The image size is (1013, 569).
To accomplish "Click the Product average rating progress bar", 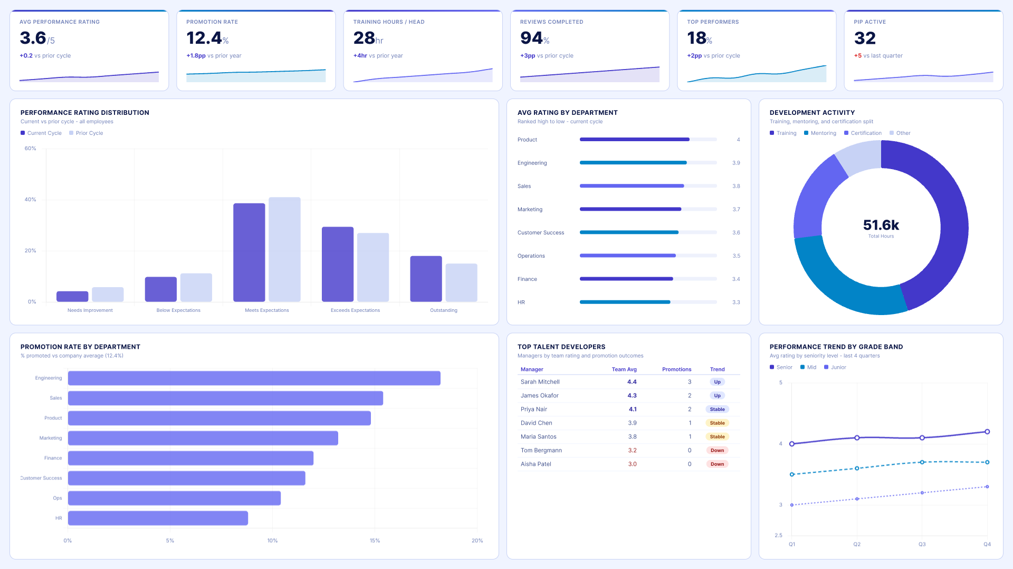I will 648,140.
